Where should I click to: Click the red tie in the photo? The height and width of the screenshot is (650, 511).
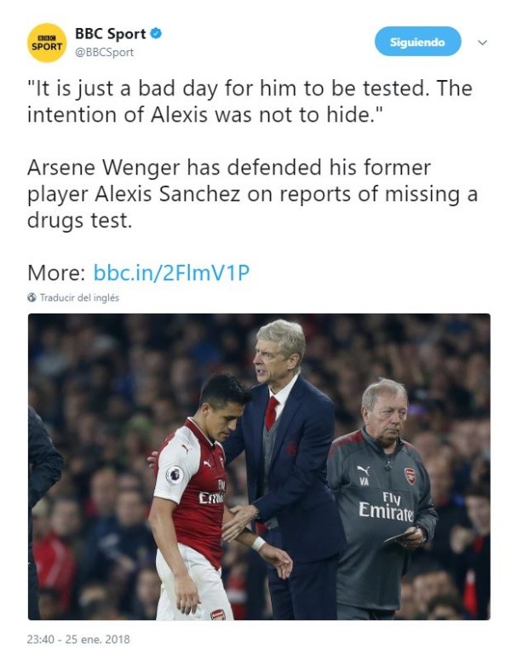(x=272, y=411)
